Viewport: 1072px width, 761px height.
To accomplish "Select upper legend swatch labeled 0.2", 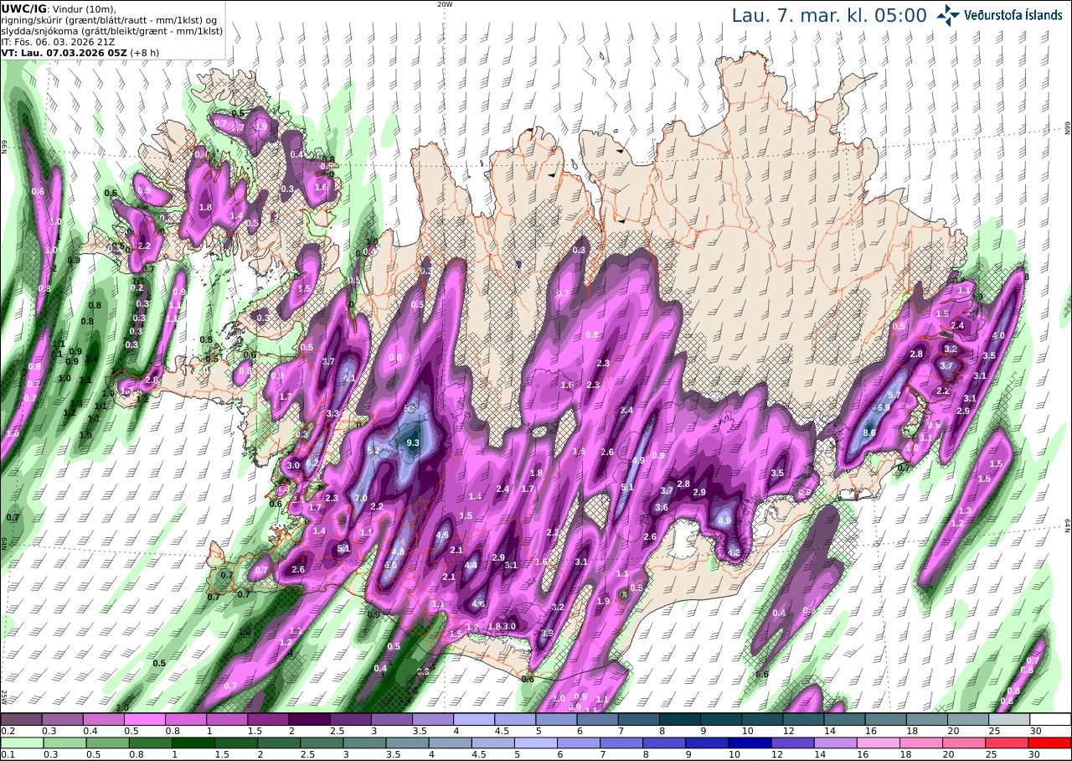I will pos(21,719).
